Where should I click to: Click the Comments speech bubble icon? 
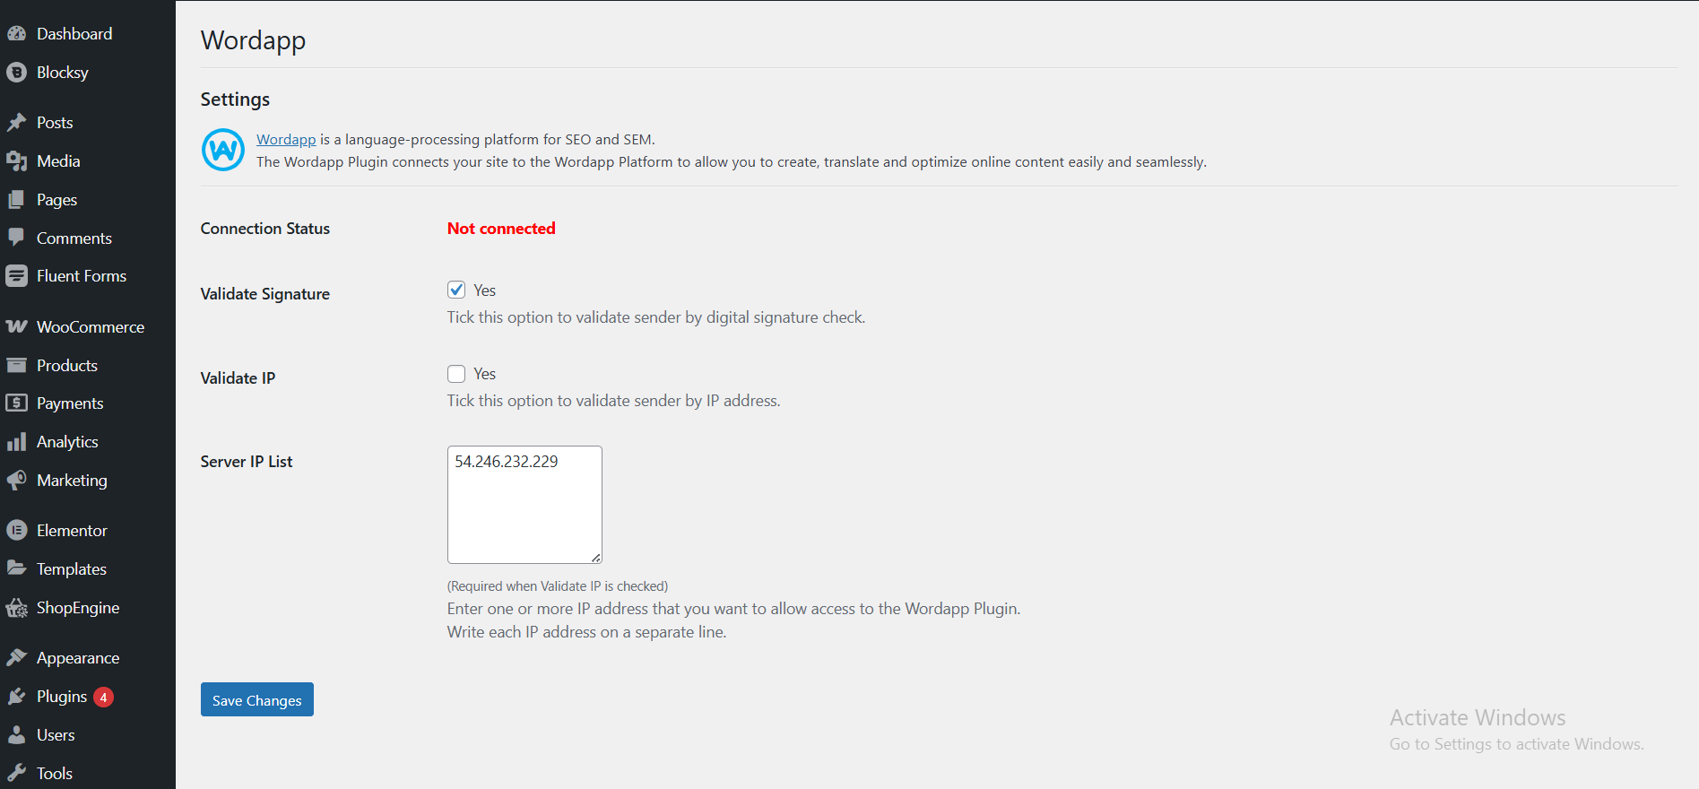tap(17, 238)
